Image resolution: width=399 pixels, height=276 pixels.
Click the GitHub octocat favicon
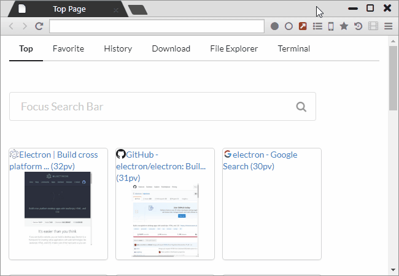point(121,154)
